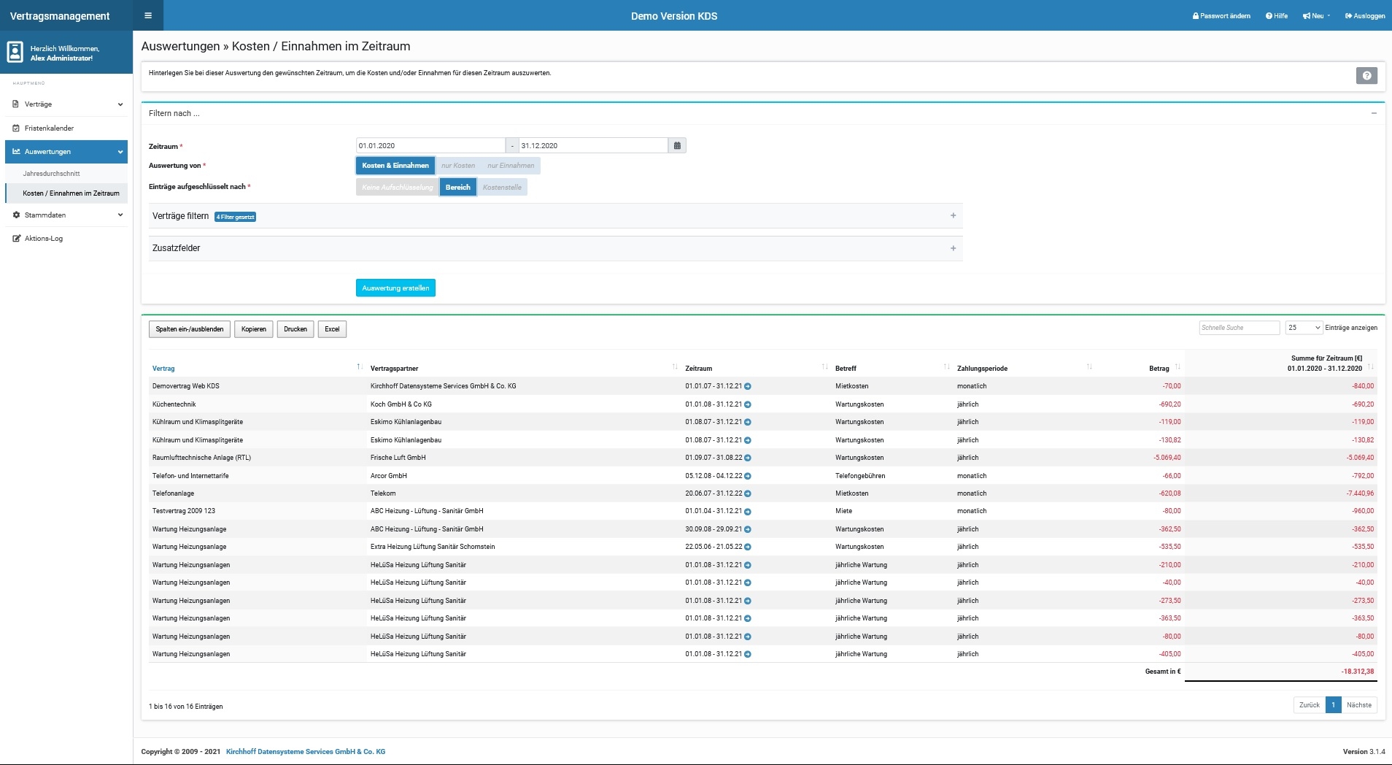Select the 'nur Kosten' option
Screen dimensions: 1392x765
(457, 166)
